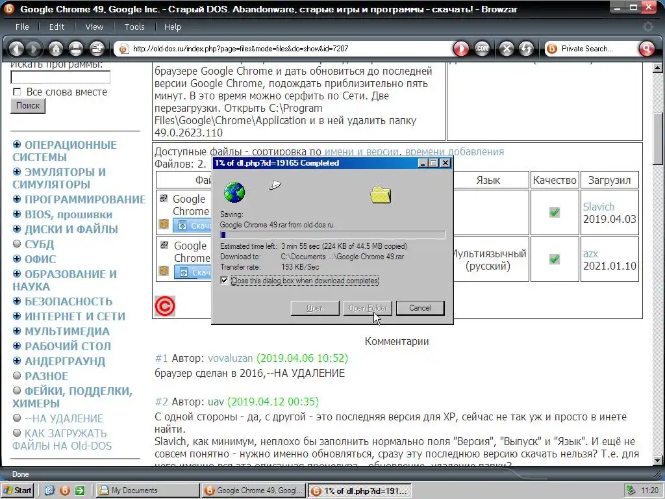Open vovaluzan author link
The image size is (665, 499).
click(x=231, y=358)
